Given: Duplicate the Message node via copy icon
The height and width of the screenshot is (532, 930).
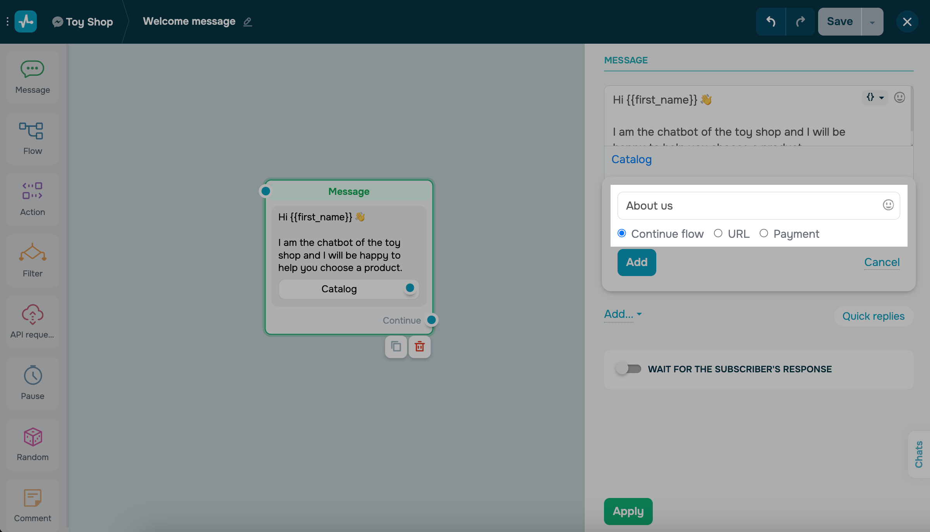Looking at the screenshot, I should point(396,347).
